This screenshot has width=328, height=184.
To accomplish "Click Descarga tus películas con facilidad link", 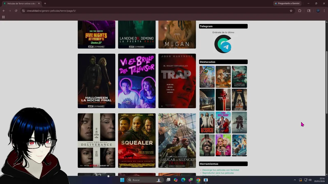I will click(x=221, y=170).
